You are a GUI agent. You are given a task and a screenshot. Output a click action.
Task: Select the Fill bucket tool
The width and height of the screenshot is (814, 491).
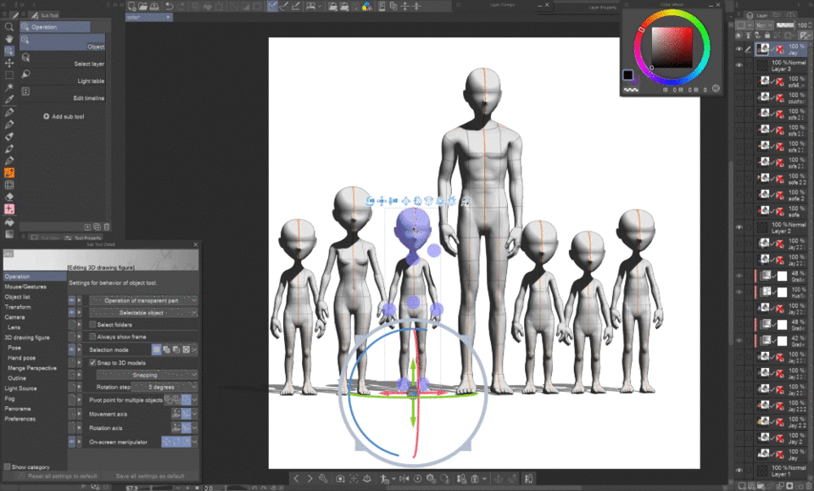click(x=8, y=221)
